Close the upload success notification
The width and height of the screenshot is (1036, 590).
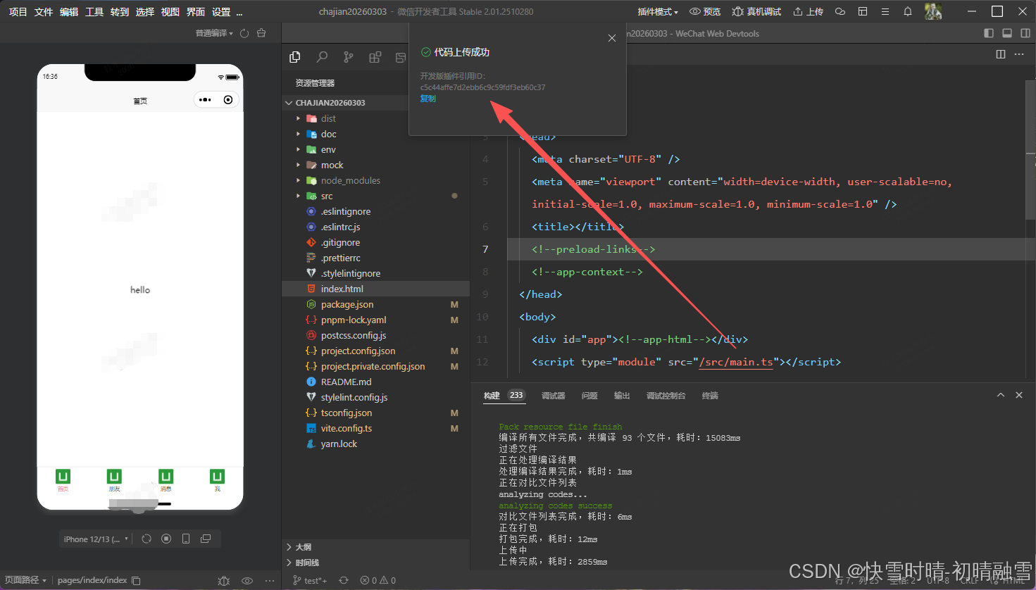coord(612,38)
